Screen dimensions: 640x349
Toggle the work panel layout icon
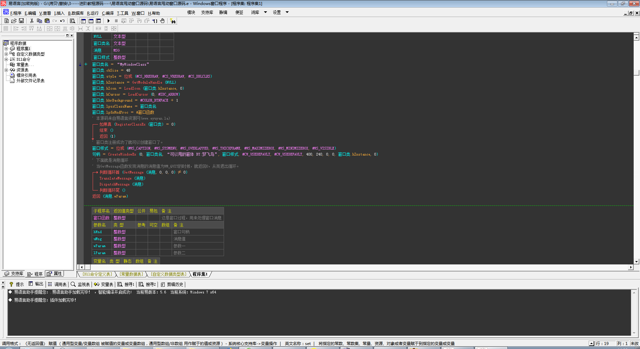[x=83, y=21]
